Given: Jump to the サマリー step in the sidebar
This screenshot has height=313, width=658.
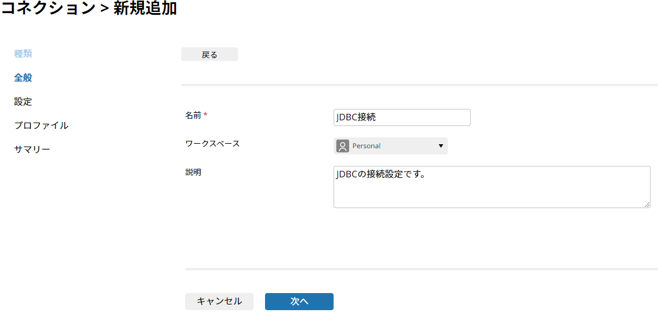Looking at the screenshot, I should (32, 149).
